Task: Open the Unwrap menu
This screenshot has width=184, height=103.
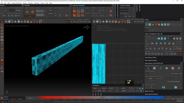Action: (25, 3)
